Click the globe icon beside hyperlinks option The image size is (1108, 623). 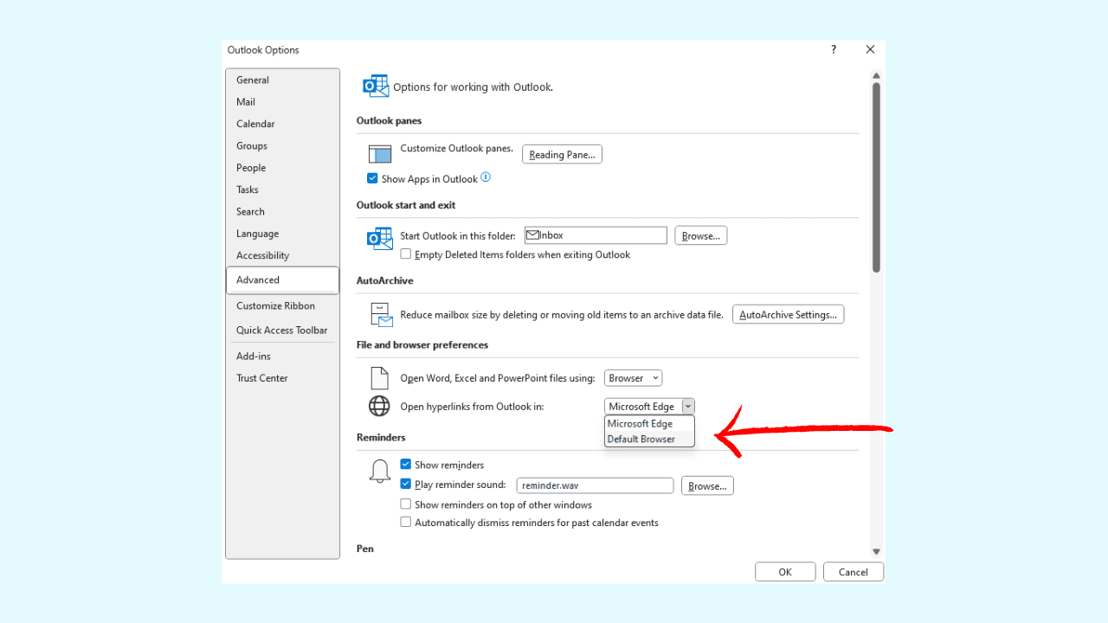(379, 406)
